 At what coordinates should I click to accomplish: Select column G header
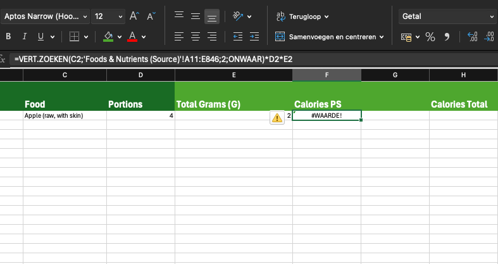pos(395,75)
